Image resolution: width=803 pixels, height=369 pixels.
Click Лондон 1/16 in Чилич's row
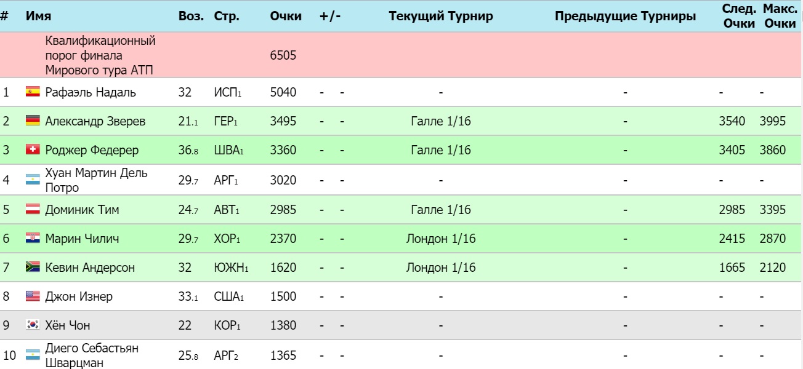coord(441,239)
